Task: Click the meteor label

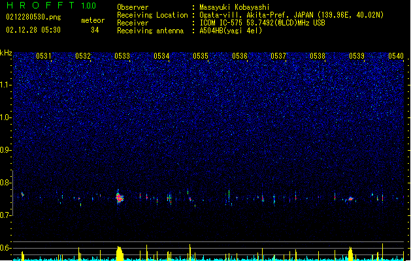Action: tap(93, 20)
